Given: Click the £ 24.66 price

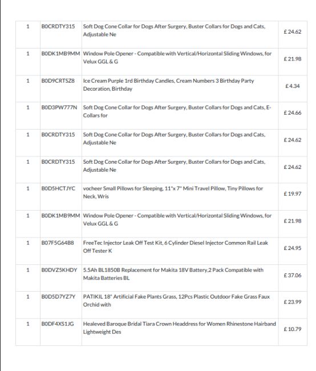Looking at the screenshot, I should (x=293, y=113).
